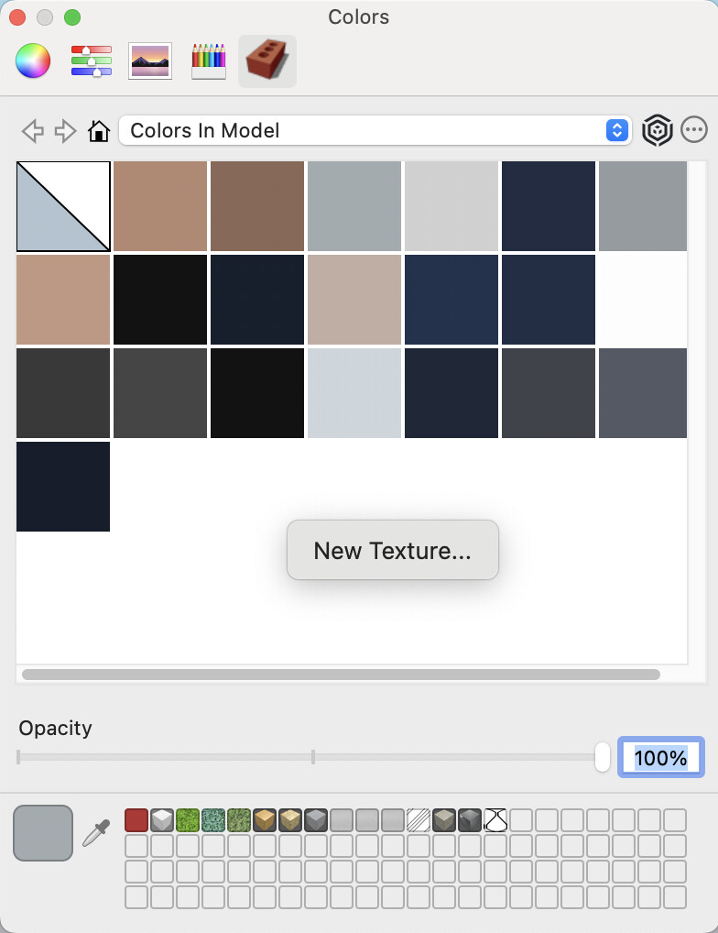Viewport: 718px width, 933px height.
Task: Open the circled ellipsis details menu
Action: point(694,131)
